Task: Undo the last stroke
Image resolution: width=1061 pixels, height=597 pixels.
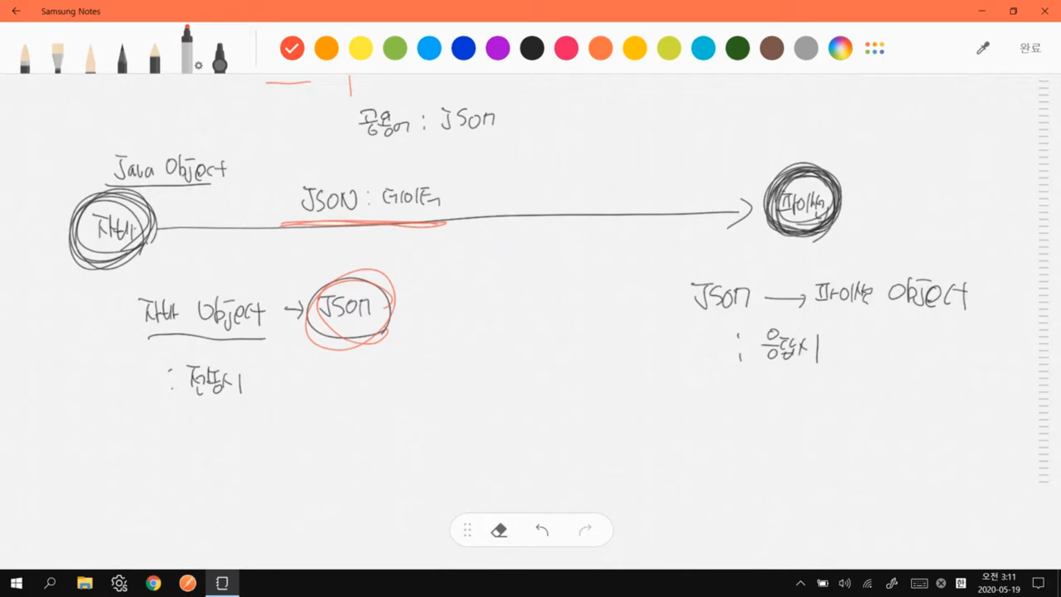Action: point(542,531)
